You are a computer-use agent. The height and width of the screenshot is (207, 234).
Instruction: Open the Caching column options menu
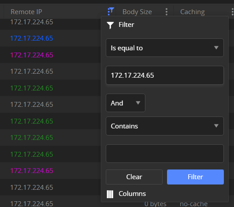coord(232,11)
